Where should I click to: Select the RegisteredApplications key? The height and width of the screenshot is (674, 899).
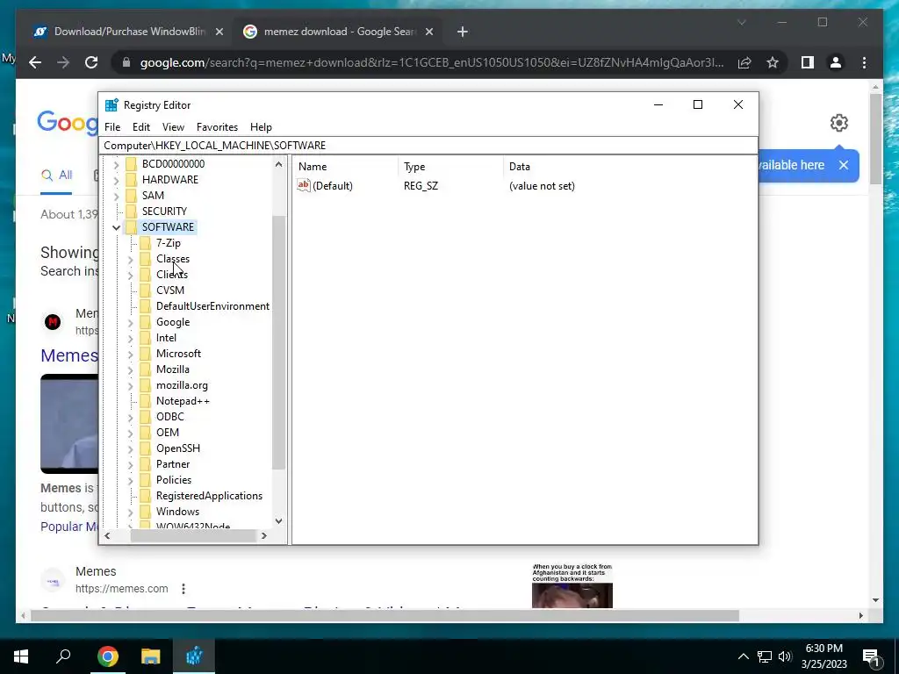point(209,496)
